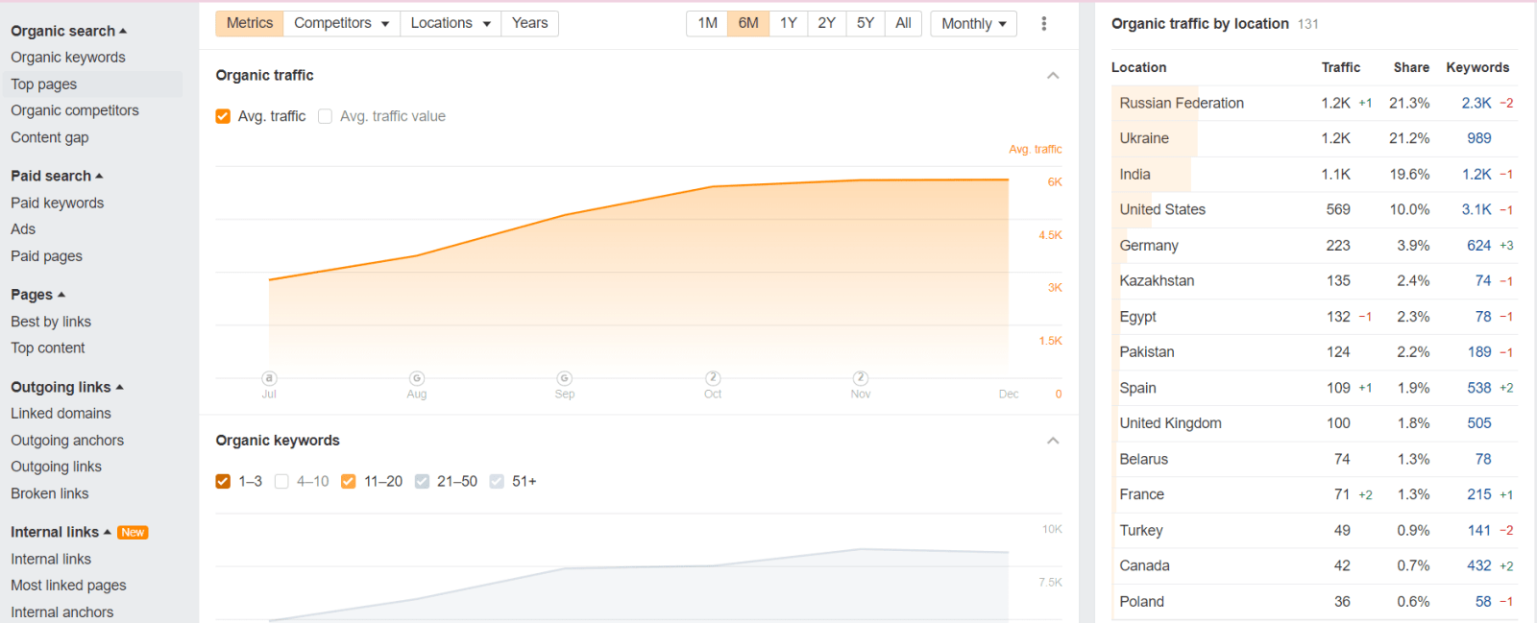Screen dimensions: 1537x623
Task: Open Most linked pages report
Action: point(69,586)
